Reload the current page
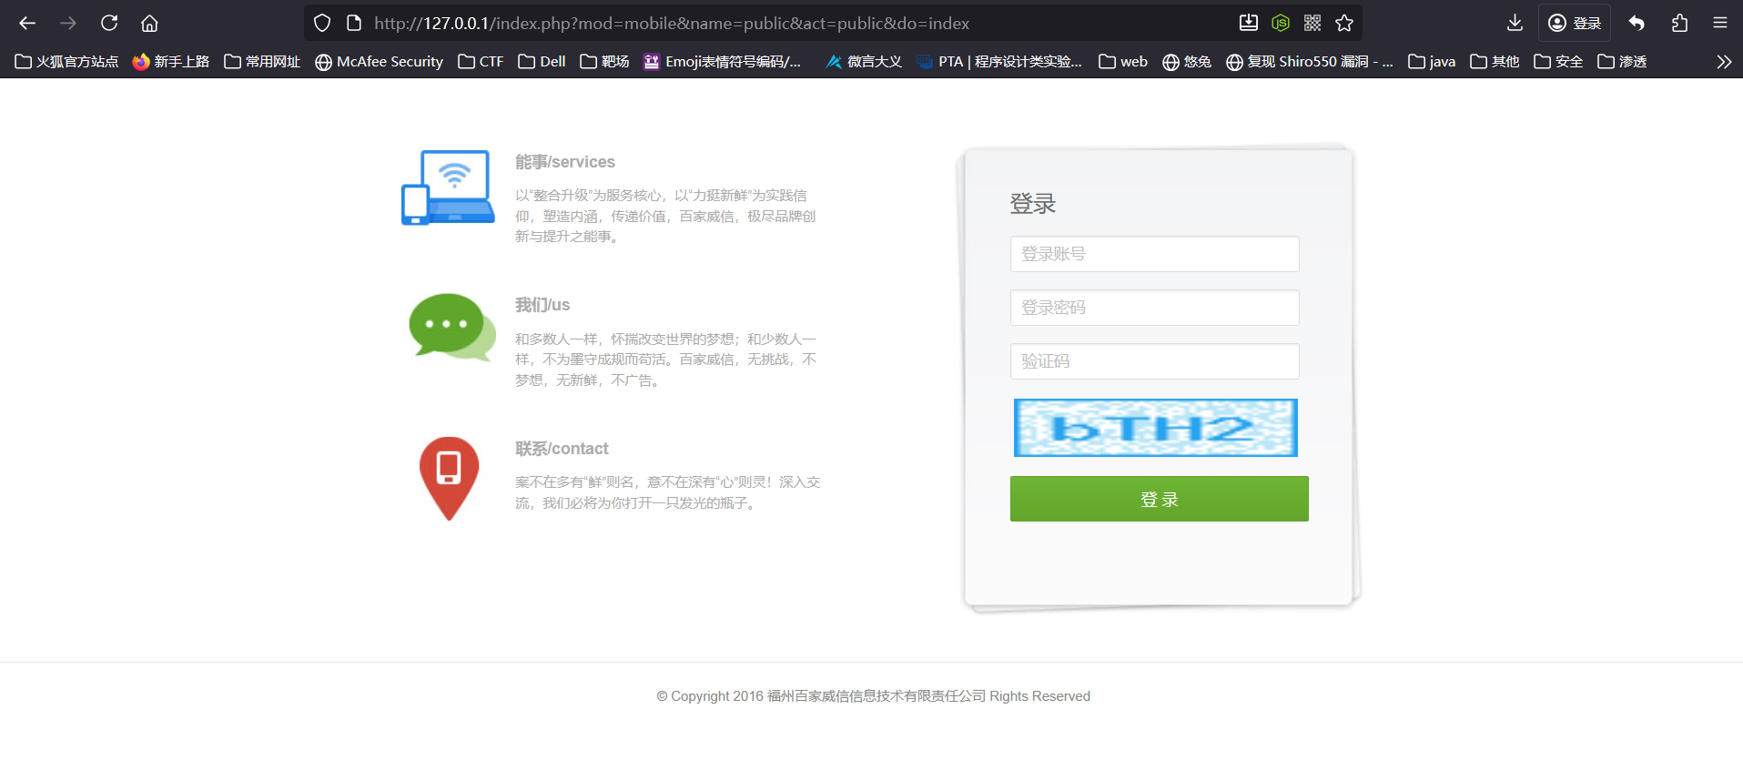 tap(109, 23)
